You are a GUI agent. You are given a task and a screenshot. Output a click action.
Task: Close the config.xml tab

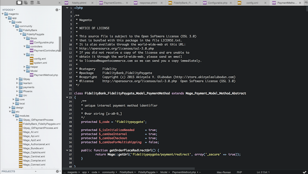[265, 3]
